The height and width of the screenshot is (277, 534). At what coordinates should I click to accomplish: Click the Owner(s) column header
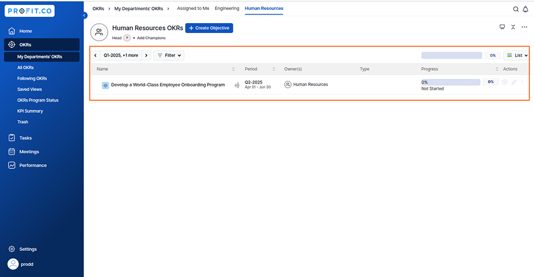point(293,69)
